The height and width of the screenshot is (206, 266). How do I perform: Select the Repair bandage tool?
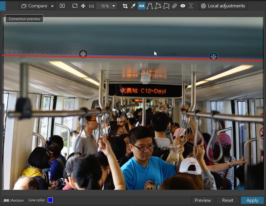click(x=175, y=6)
